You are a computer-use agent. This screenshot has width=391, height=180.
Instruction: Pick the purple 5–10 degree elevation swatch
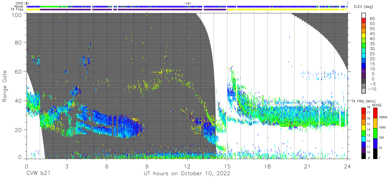click(364, 71)
